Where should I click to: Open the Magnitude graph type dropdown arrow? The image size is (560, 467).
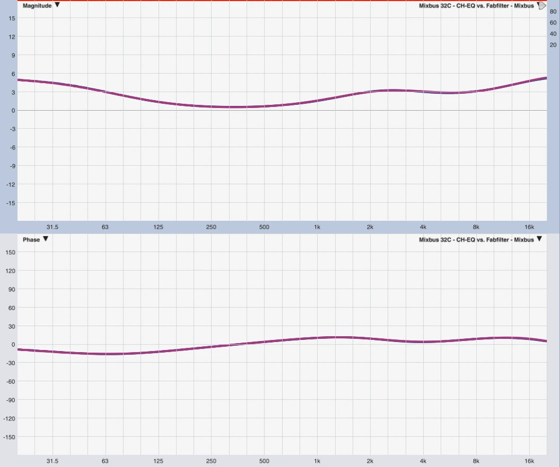point(57,5)
